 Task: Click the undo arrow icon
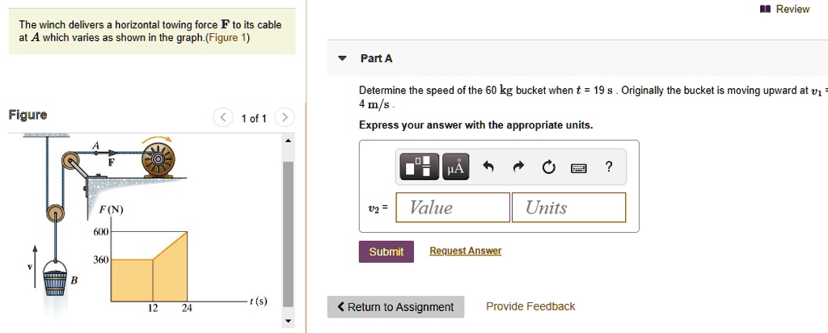(x=488, y=167)
